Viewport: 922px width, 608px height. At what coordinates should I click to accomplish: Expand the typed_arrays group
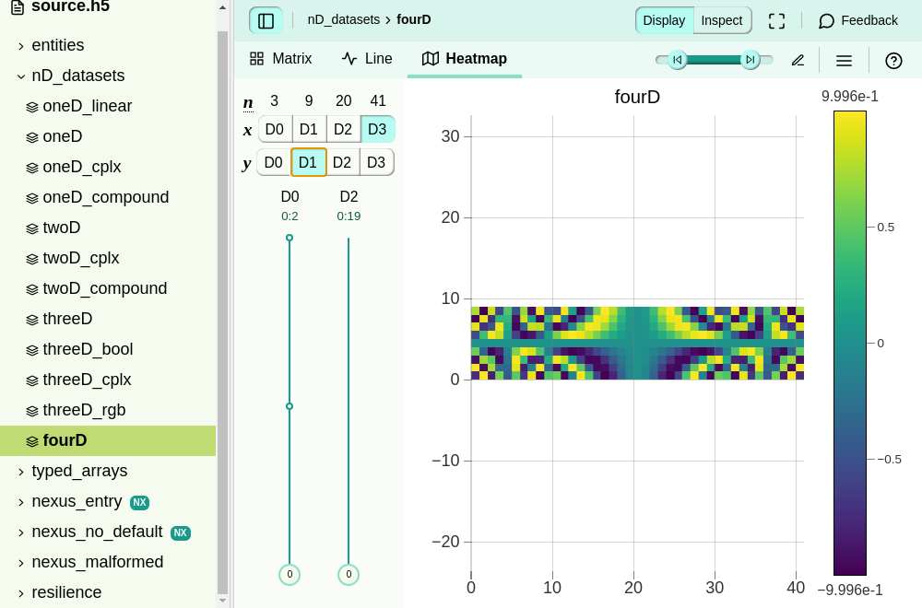108,471
